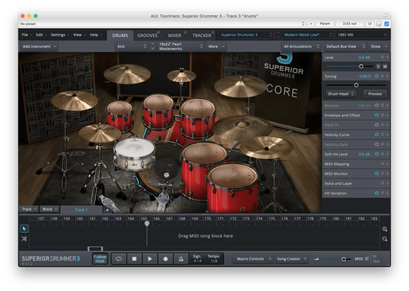
Task: Open the Show dropdown
Action: point(378,46)
